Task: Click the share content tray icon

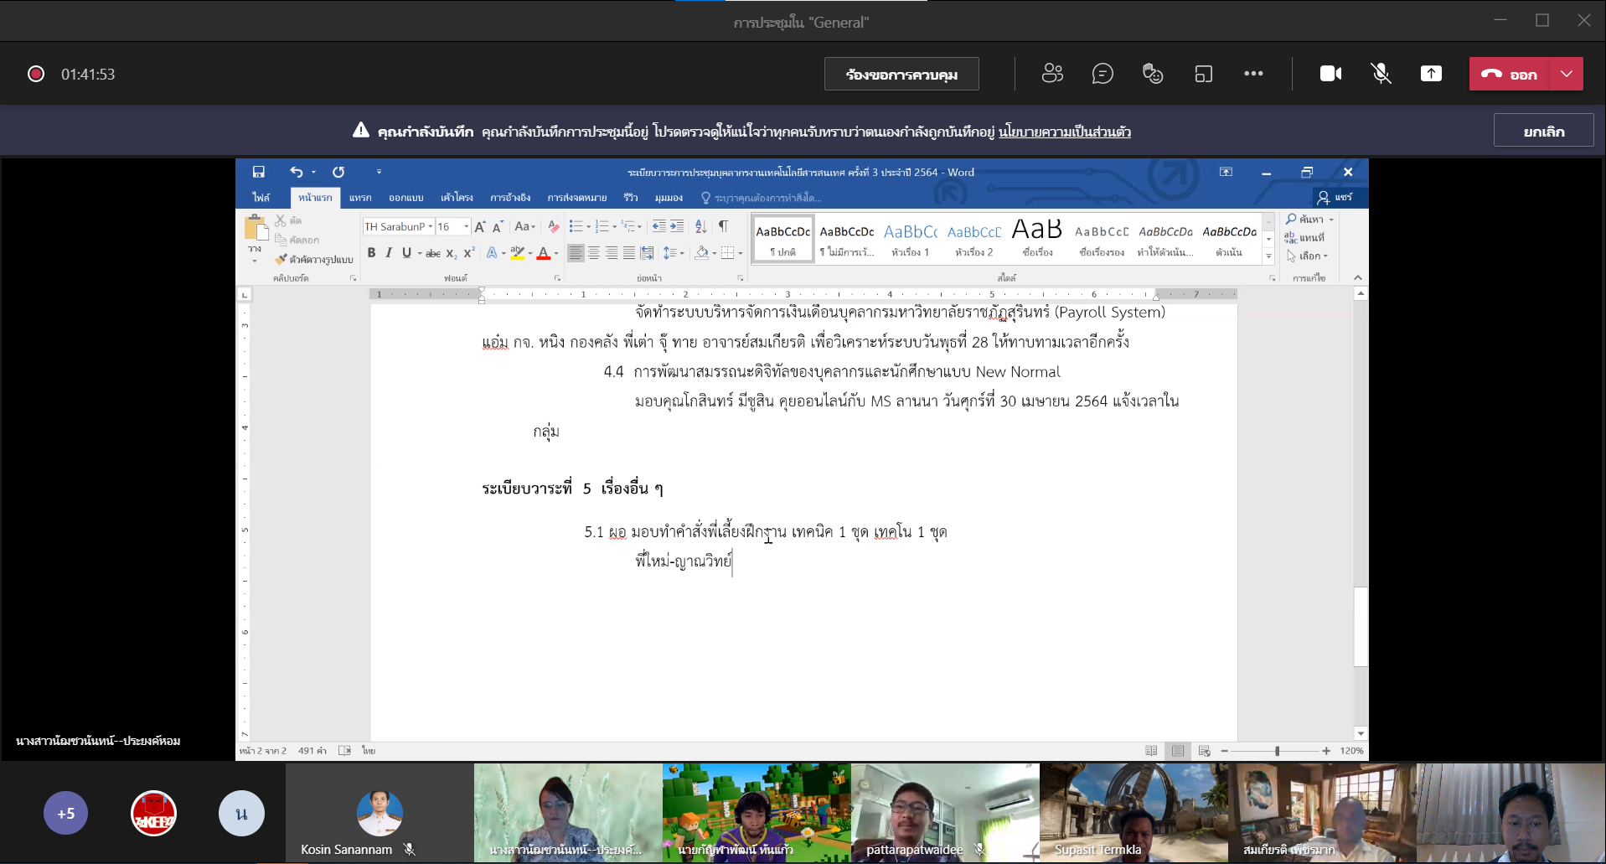Action: [1431, 74]
